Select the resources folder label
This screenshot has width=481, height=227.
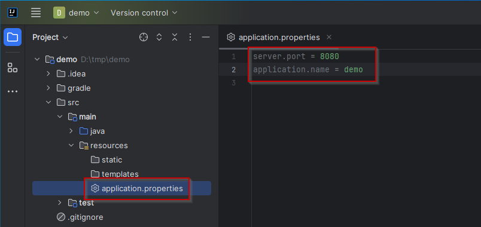[x=109, y=145]
